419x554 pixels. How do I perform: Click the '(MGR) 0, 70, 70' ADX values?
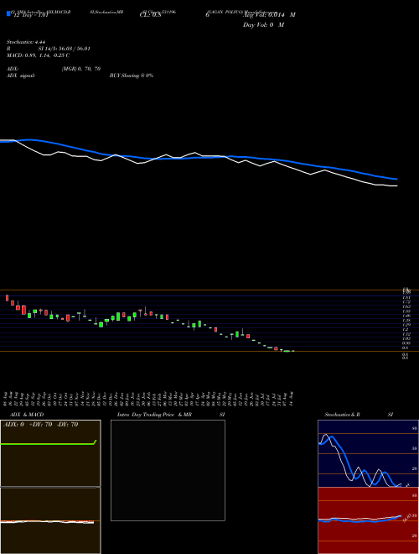81,69
